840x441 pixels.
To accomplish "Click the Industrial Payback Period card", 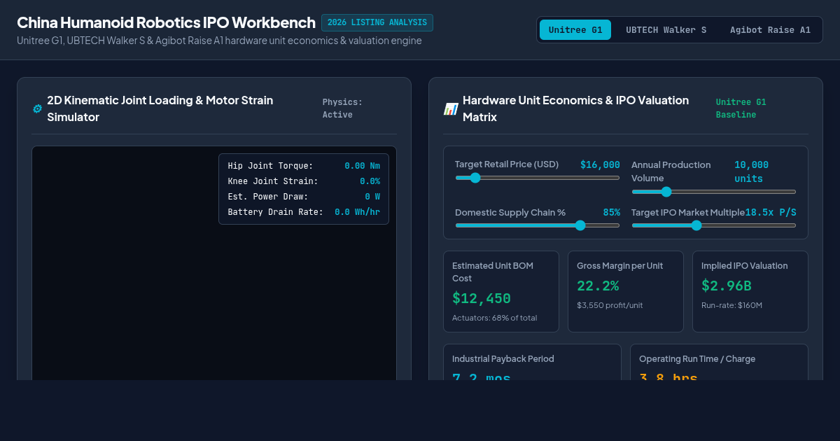I will pos(533,362).
